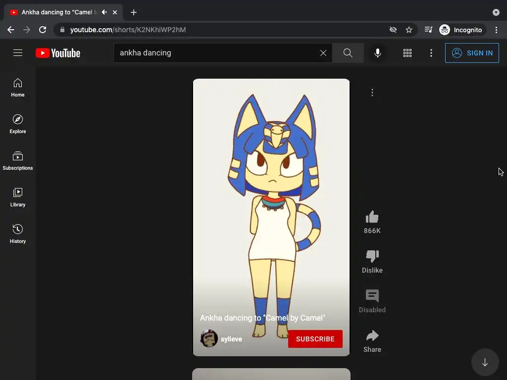
Task: Open Subscriptions in the sidebar
Action: pyautogui.click(x=18, y=161)
